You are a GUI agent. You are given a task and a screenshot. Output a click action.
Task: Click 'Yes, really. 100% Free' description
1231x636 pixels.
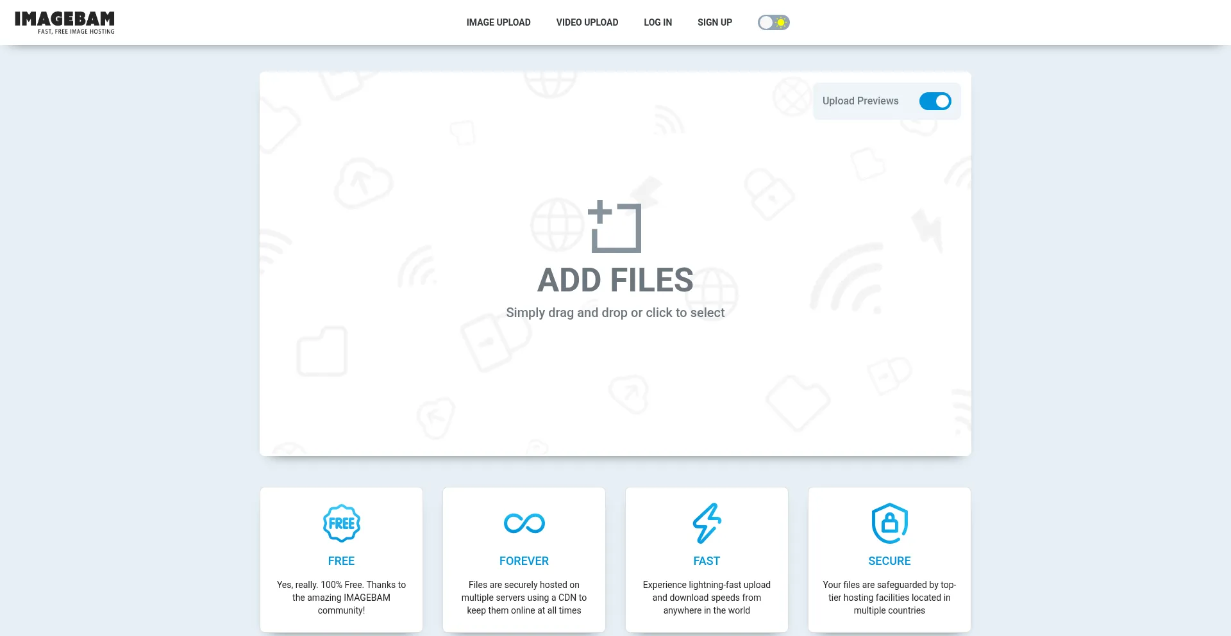coord(341,598)
